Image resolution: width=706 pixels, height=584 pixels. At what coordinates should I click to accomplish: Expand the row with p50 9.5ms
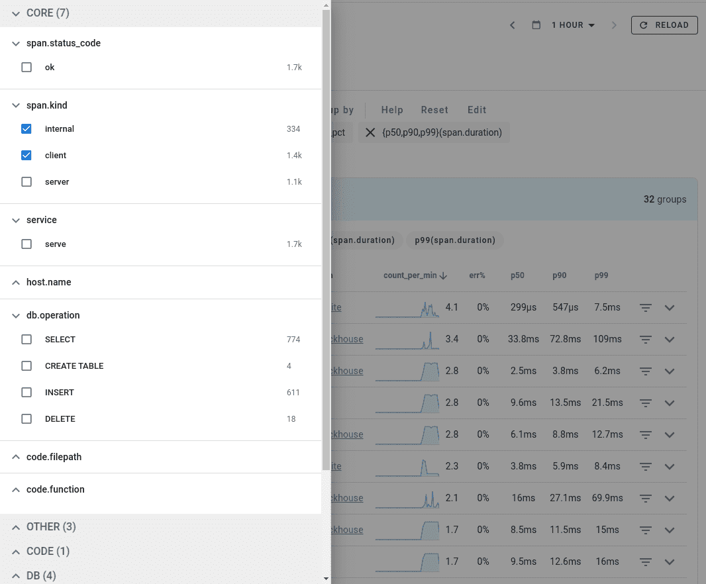pos(670,562)
